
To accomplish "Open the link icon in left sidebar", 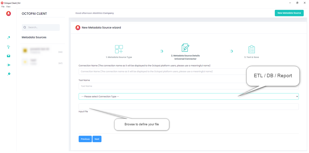I will coord(9,38).
